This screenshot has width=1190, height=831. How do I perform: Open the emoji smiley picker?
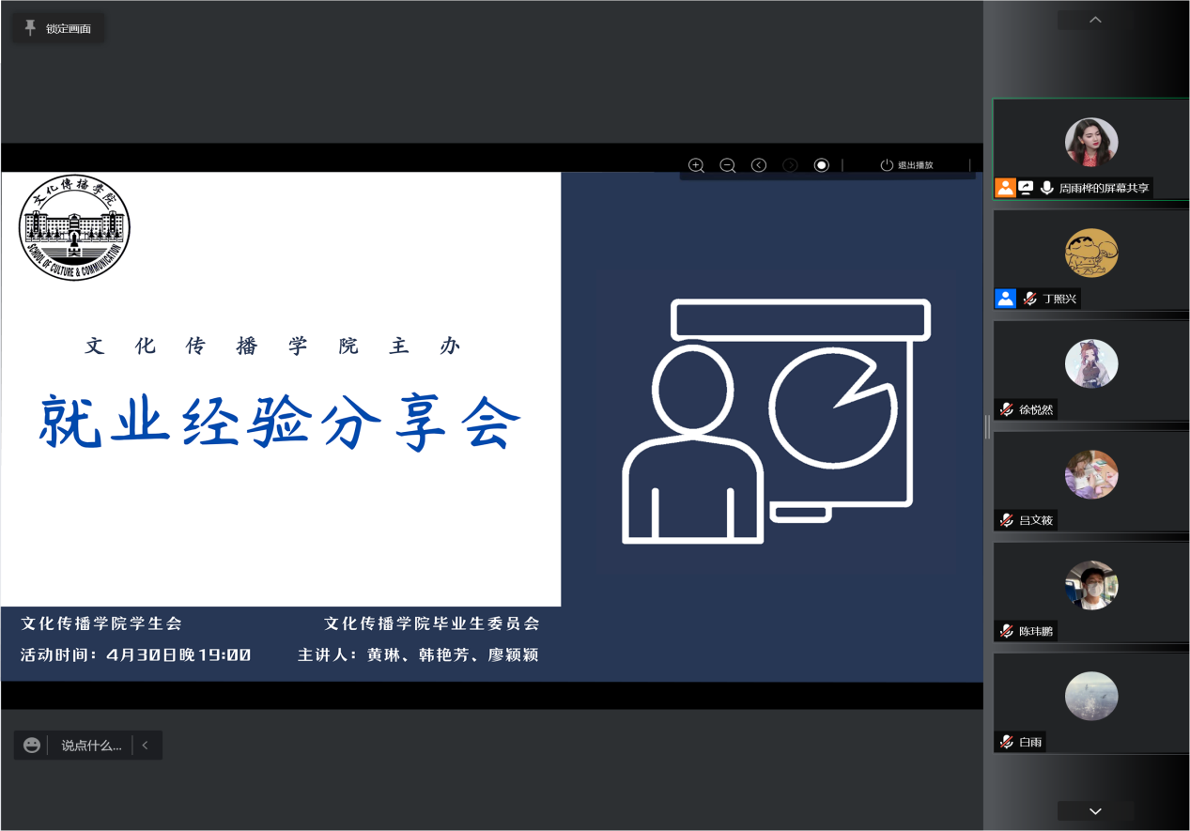(32, 746)
